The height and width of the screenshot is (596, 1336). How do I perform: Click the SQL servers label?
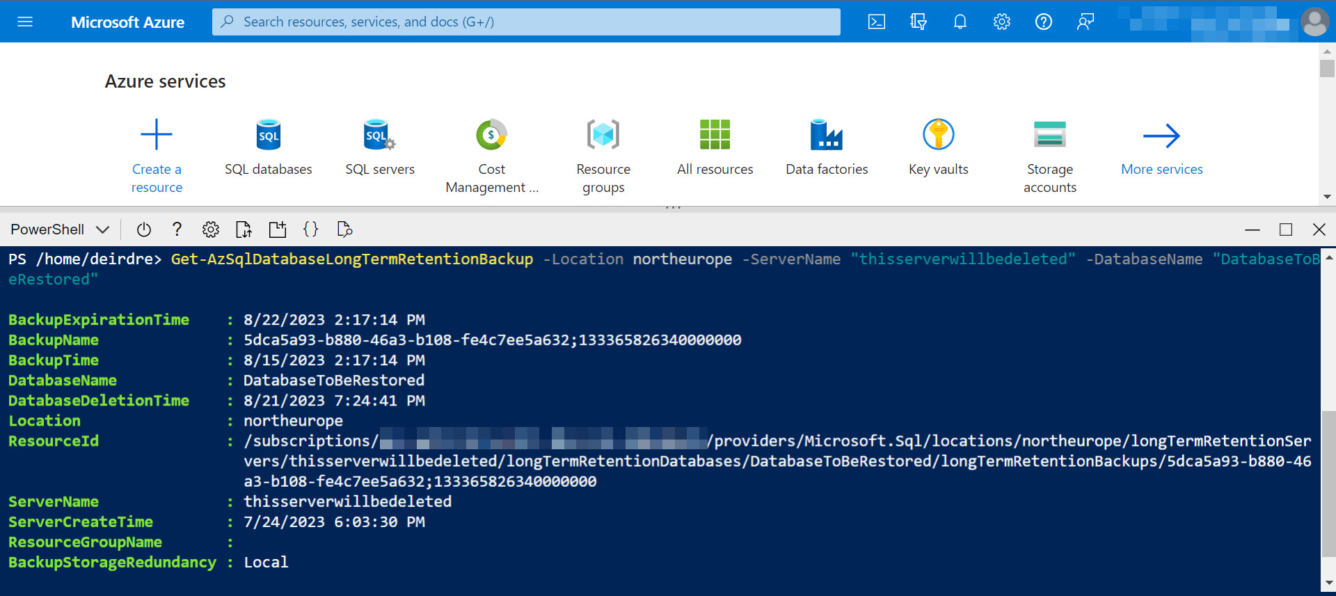[x=380, y=169]
